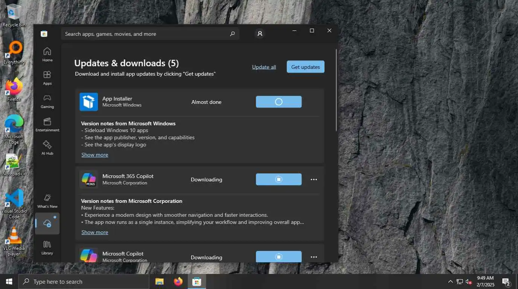
Task: Click the Get updates button
Action: [x=305, y=67]
